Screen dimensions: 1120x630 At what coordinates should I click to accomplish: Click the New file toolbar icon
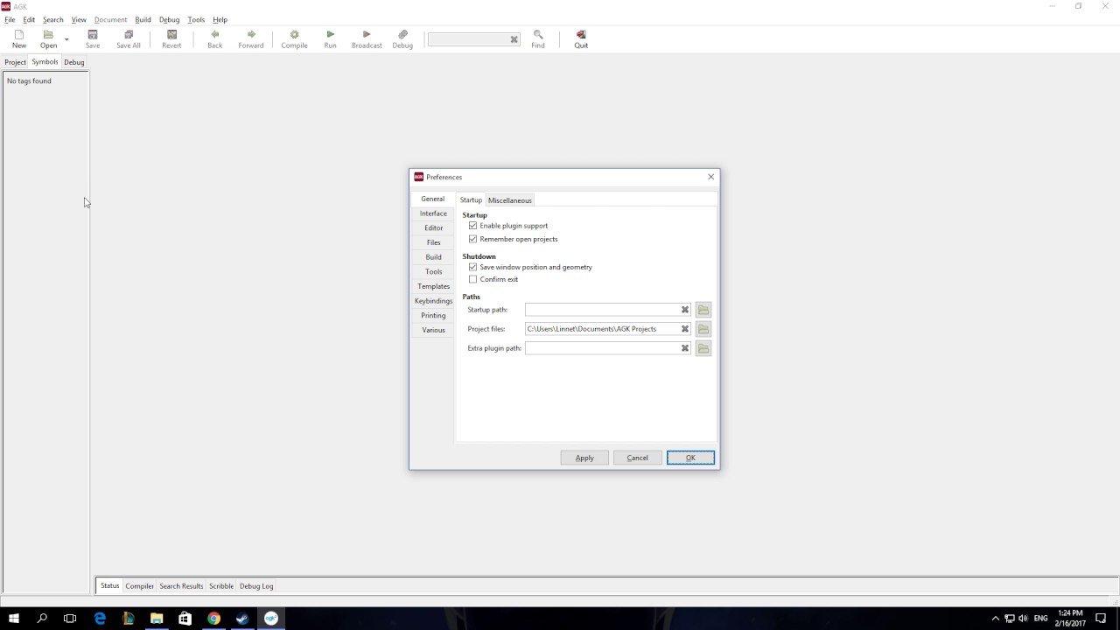[x=19, y=39]
